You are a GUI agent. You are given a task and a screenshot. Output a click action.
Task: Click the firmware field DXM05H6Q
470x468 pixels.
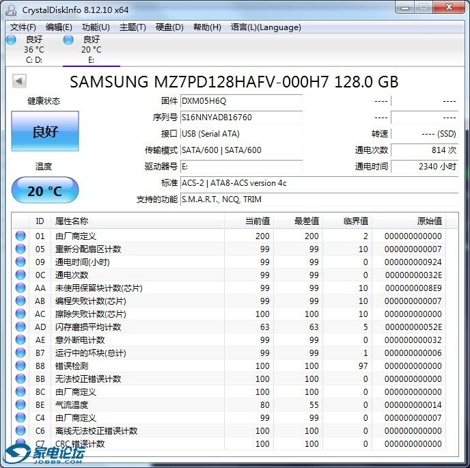click(241, 101)
